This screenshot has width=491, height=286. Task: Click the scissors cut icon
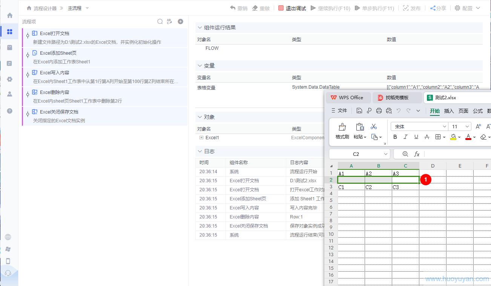[374, 127]
